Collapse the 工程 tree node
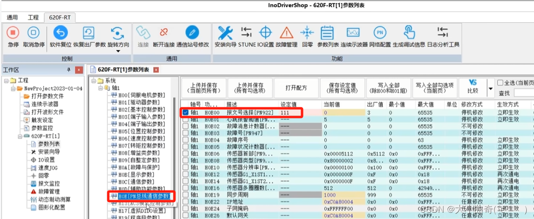The image size is (534, 219). coord(6,81)
